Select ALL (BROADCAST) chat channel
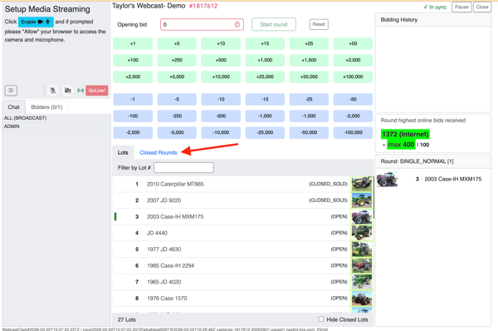This screenshot has width=498, height=331. point(56,118)
